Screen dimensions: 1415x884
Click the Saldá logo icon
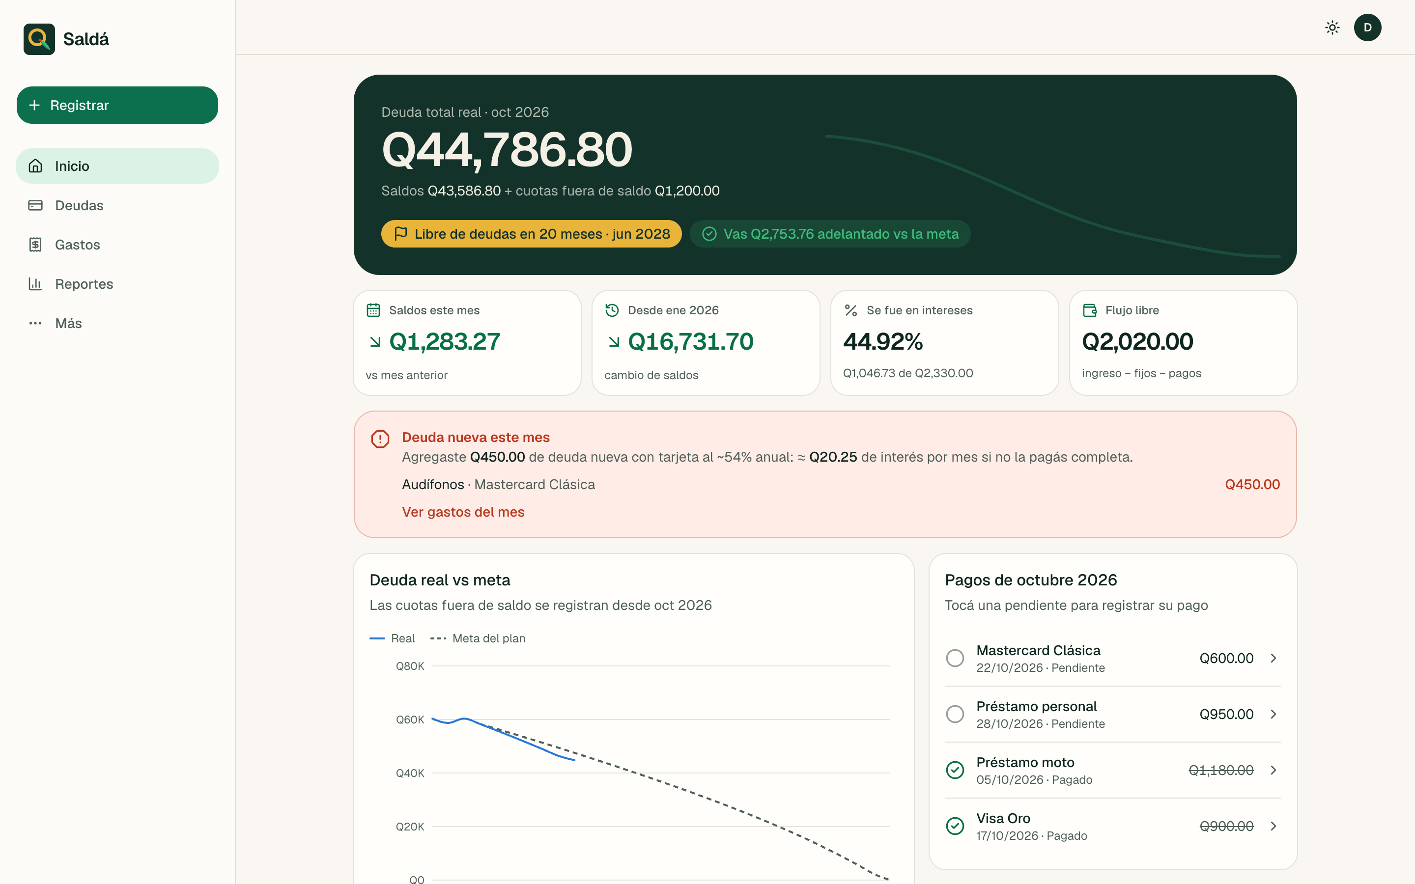coord(39,39)
